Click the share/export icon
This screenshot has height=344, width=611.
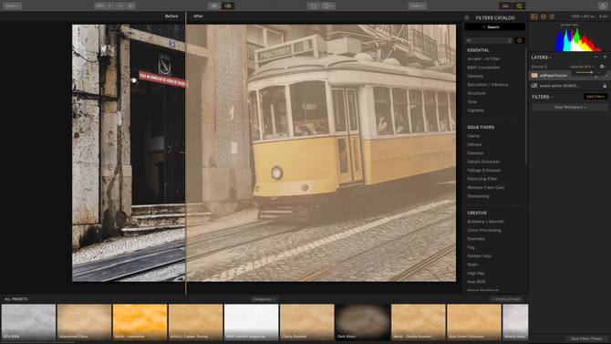tap(603, 5)
